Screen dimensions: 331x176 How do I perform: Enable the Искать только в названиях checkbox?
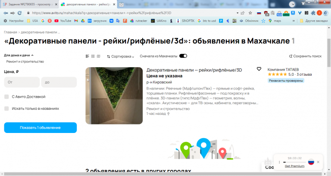pos(6,108)
